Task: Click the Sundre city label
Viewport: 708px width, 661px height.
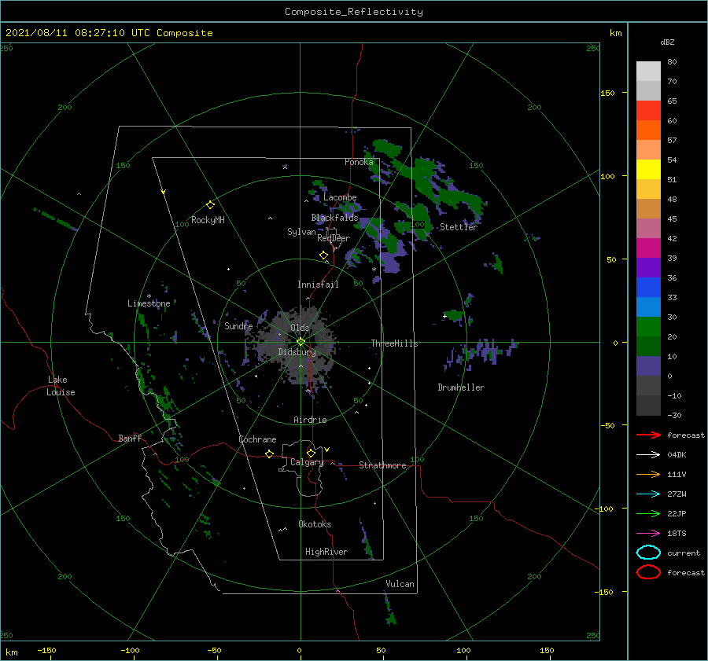Action: [x=238, y=325]
